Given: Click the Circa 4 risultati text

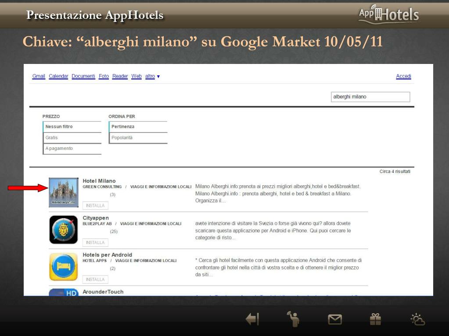Looking at the screenshot, I should point(395,171).
